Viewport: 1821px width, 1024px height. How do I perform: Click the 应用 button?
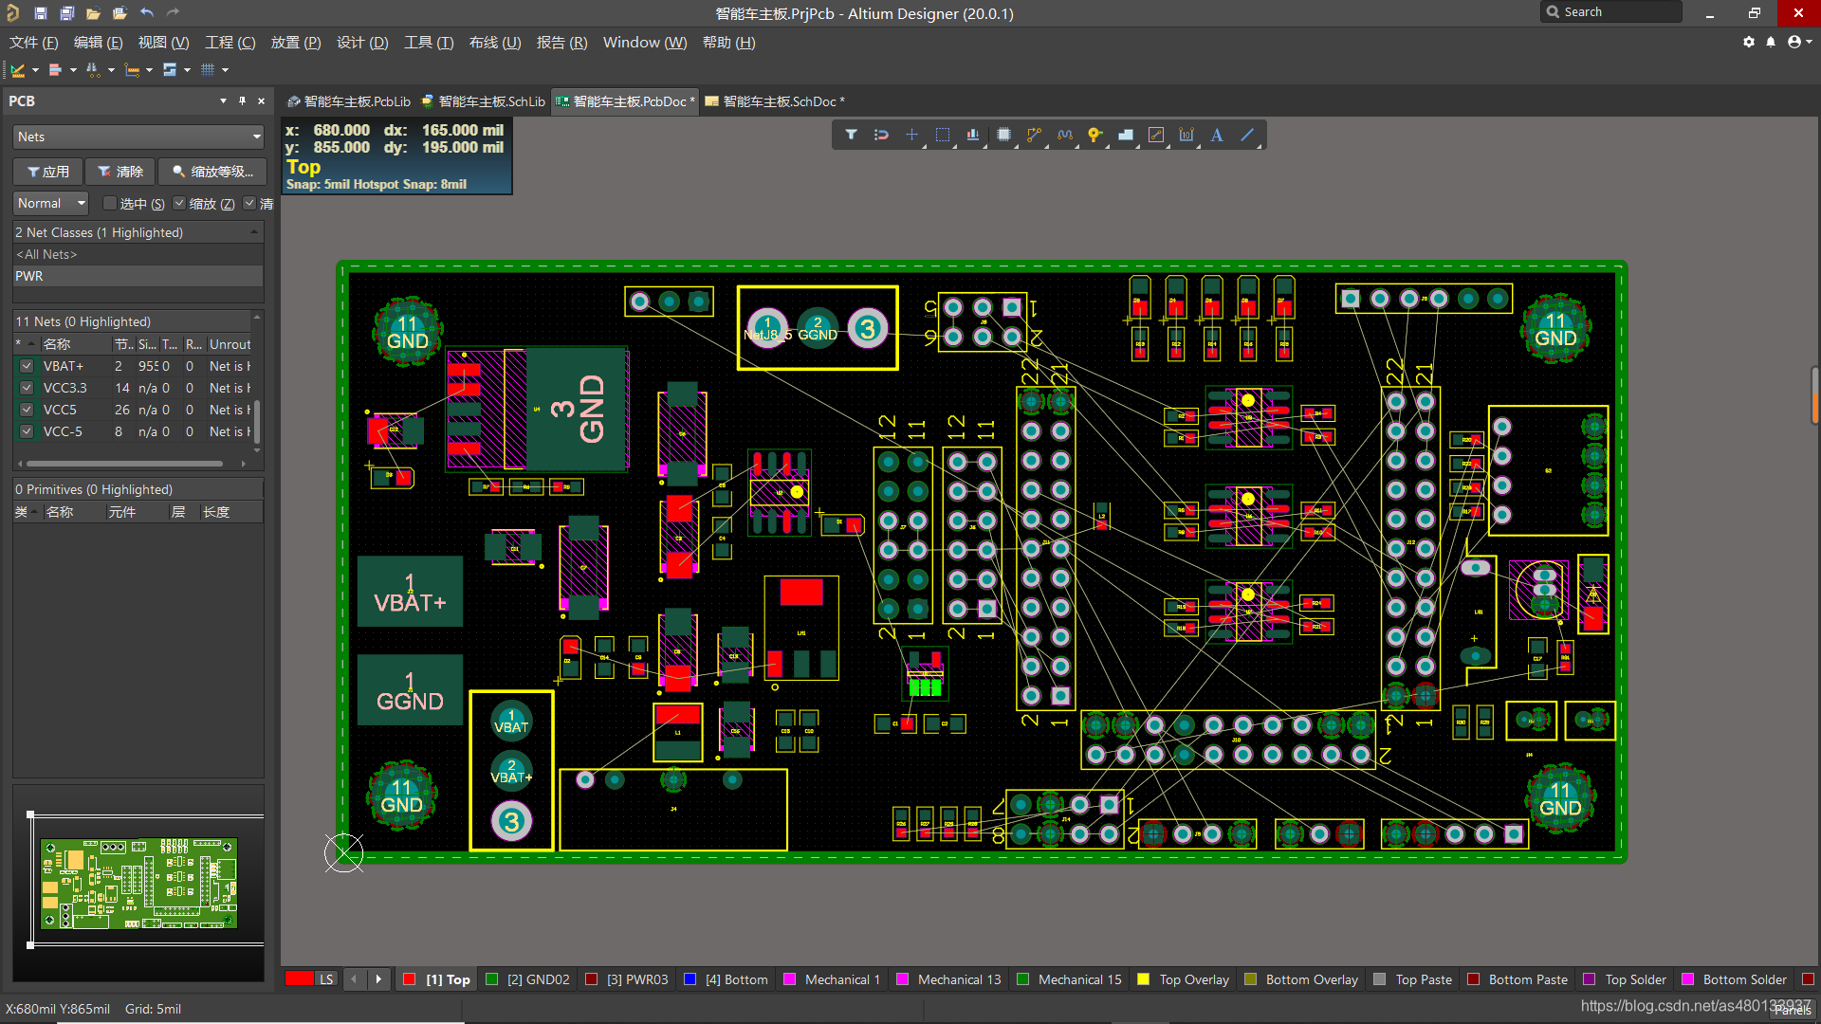tap(47, 172)
